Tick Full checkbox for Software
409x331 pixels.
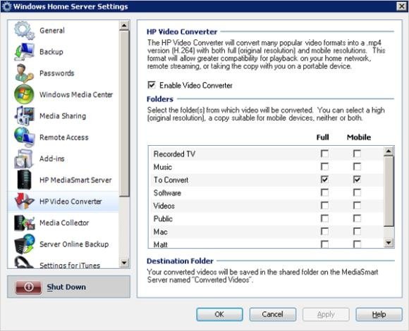324,192
